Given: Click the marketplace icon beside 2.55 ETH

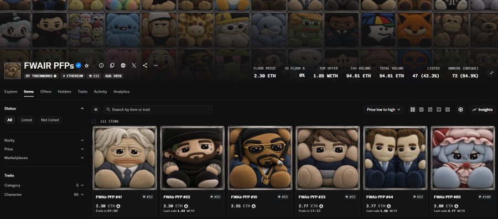Looking at the screenshot, I should coord(253,206).
